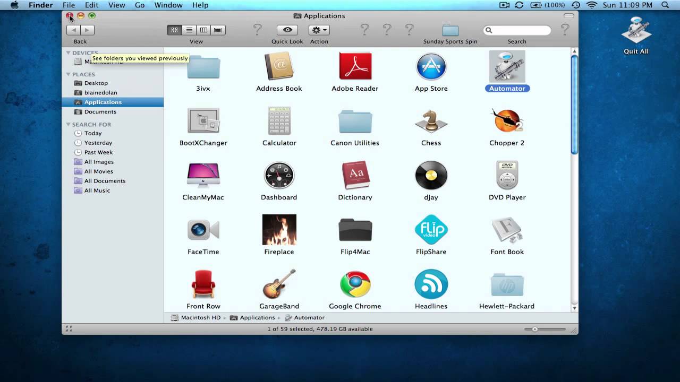The image size is (680, 382).
Task: Show All Images smart search
Action: click(99, 162)
